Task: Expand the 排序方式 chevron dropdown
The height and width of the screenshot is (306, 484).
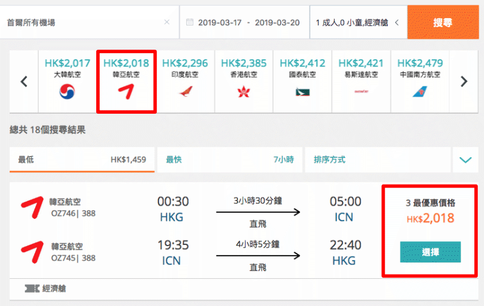Action: coord(465,160)
